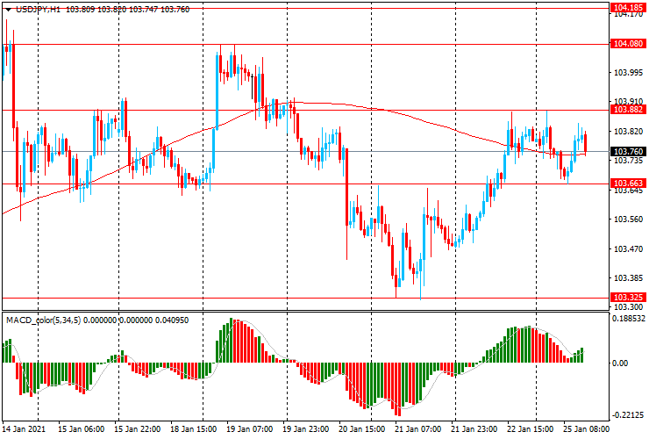Click the 103.645 price scale value
The image size is (649, 439).
click(628, 191)
